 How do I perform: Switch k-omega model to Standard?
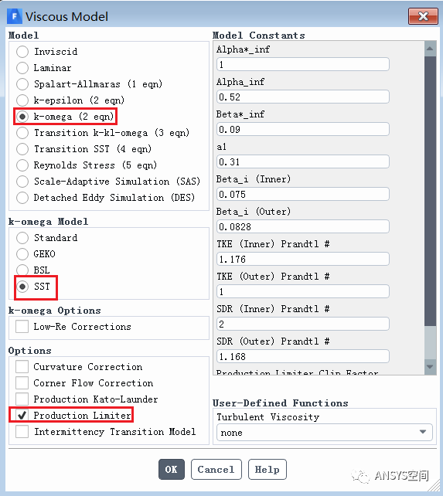tap(22, 238)
